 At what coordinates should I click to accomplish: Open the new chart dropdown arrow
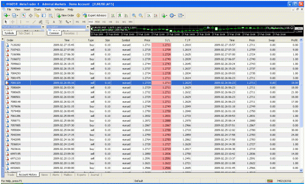(9, 16)
